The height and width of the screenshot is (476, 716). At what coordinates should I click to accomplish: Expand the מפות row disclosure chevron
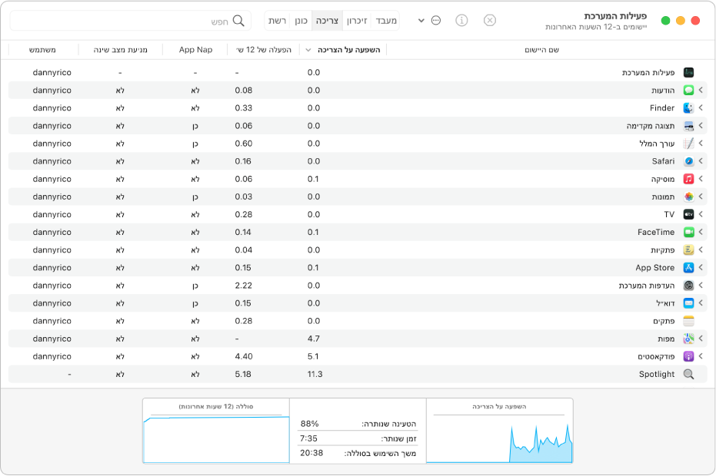[x=701, y=339]
